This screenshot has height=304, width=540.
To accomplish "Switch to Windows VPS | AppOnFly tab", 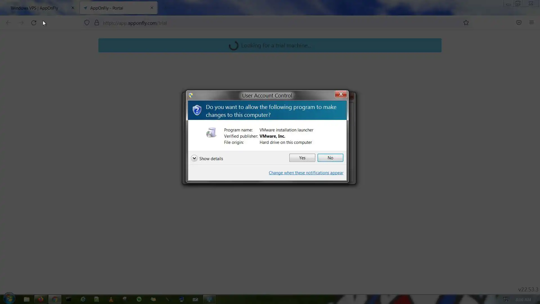I will click(34, 8).
